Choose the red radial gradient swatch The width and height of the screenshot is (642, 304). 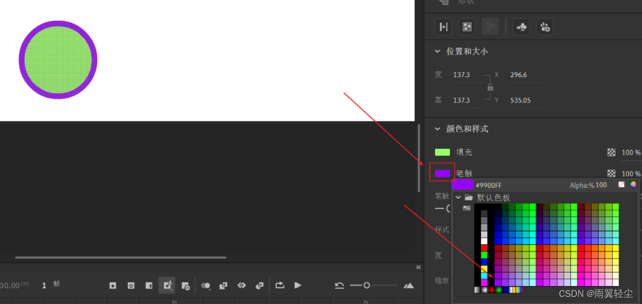(491, 290)
